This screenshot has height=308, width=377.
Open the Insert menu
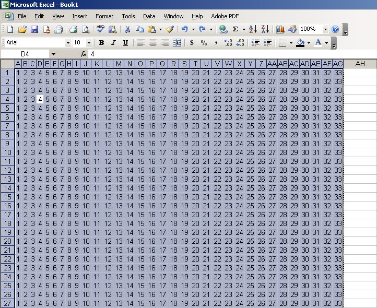click(x=79, y=16)
